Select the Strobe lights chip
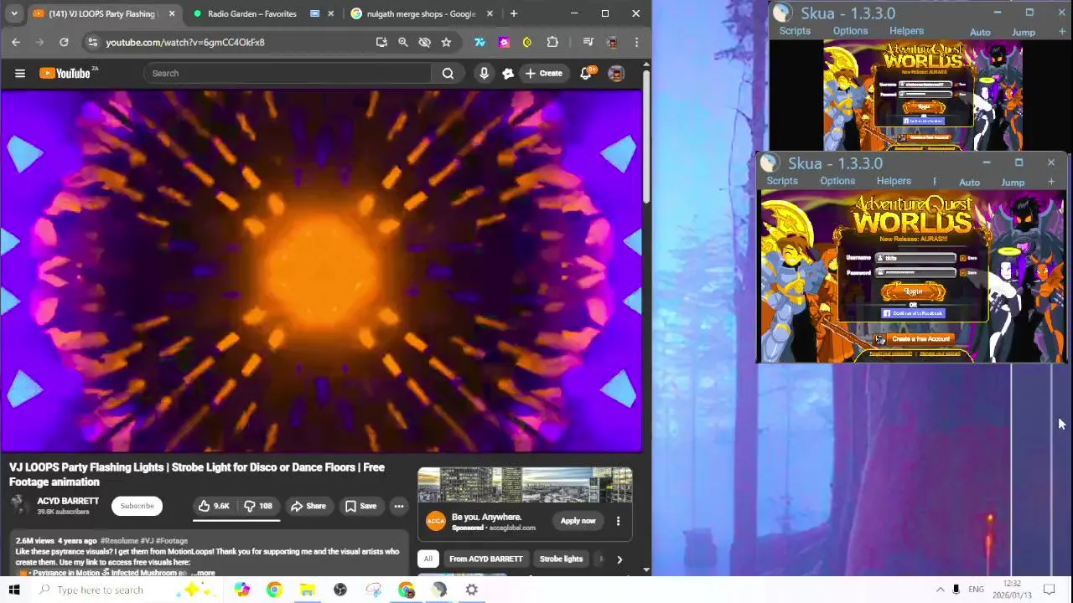The height and width of the screenshot is (603, 1073). 561,559
